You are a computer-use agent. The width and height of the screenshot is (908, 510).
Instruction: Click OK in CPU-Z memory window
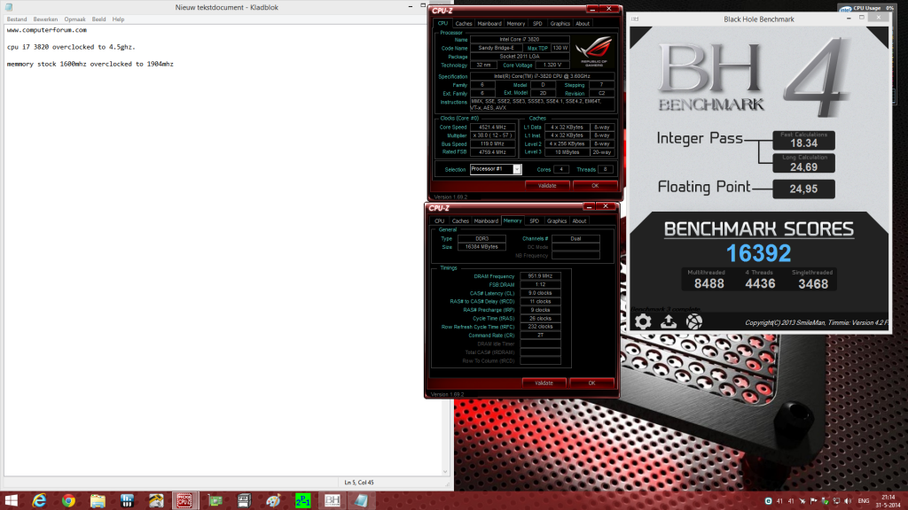click(591, 382)
